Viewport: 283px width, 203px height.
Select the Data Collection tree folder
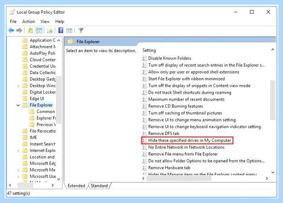[x=43, y=73]
